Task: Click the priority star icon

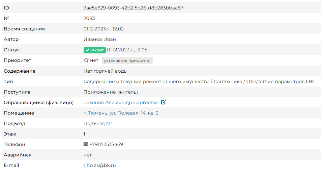Action: 86,60
